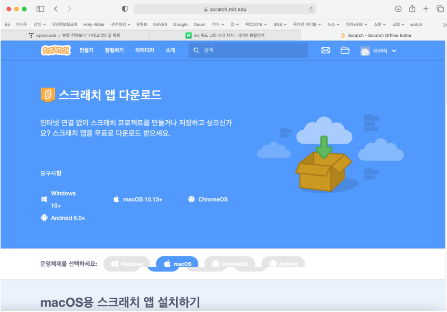447x312 pixels.
Task: Expand the 영어+SW bookmark folder
Action: tap(356, 24)
